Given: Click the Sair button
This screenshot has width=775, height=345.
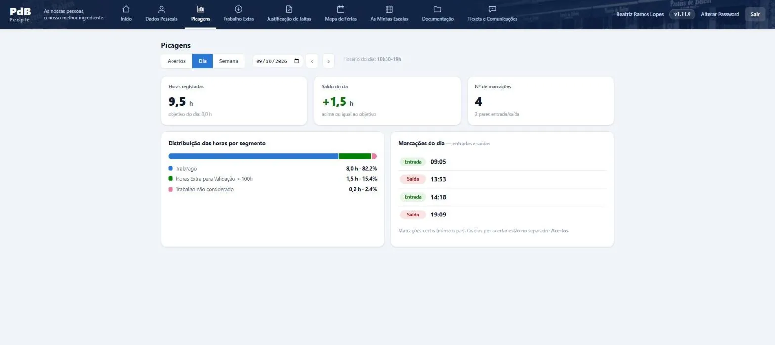Looking at the screenshot, I should click(x=755, y=14).
